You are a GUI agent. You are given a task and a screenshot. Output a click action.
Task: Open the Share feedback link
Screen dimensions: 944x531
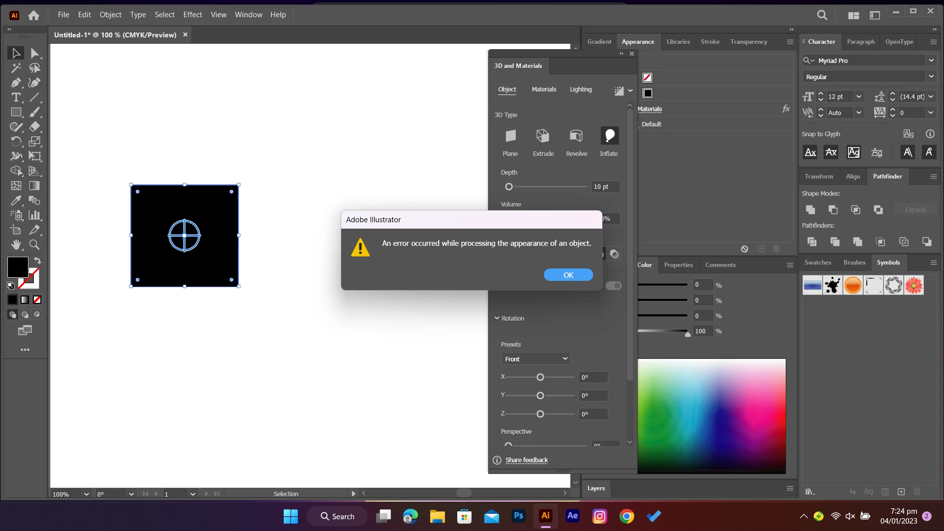click(x=527, y=460)
